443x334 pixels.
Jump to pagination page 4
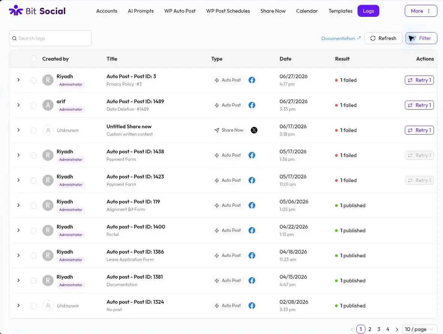(x=388, y=329)
